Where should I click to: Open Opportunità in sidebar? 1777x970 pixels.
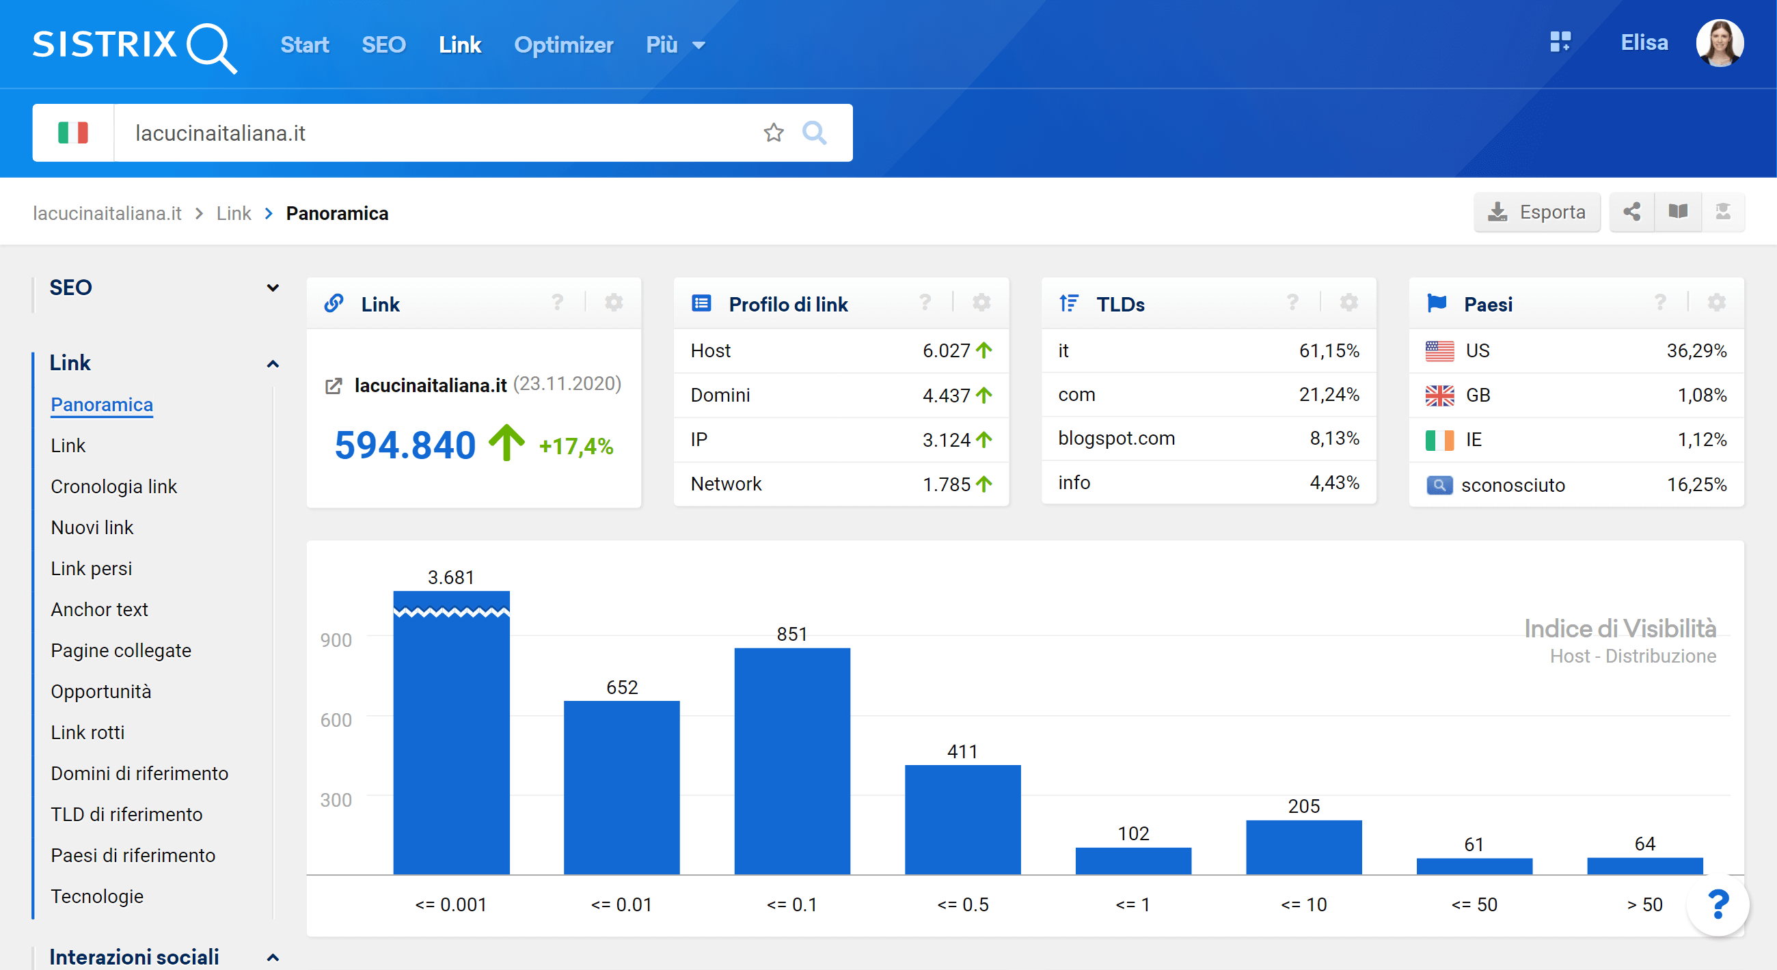click(x=100, y=691)
